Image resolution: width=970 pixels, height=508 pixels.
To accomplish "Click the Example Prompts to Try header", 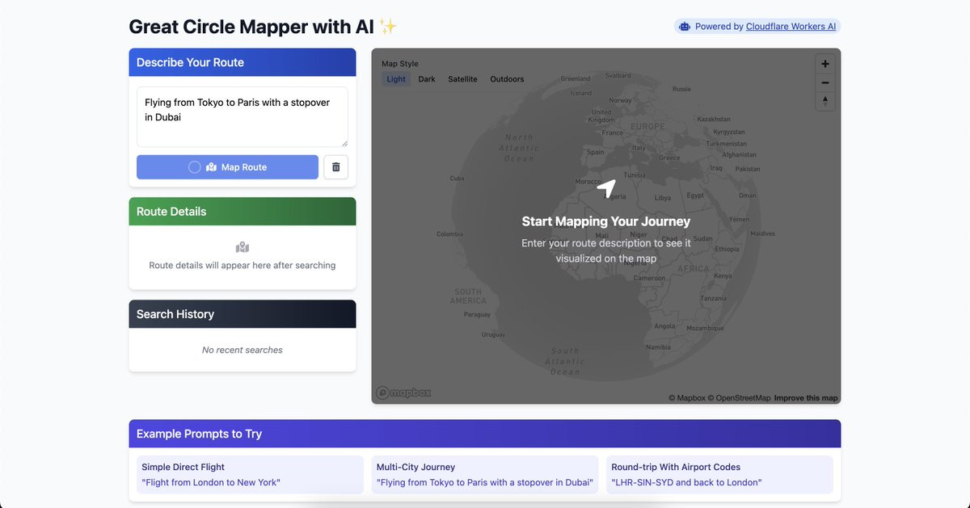I will 485,434.
